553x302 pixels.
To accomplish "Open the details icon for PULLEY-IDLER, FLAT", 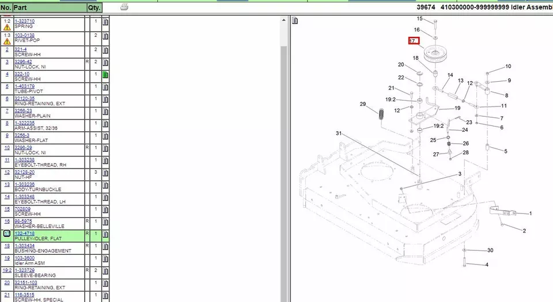I will pos(105,234).
